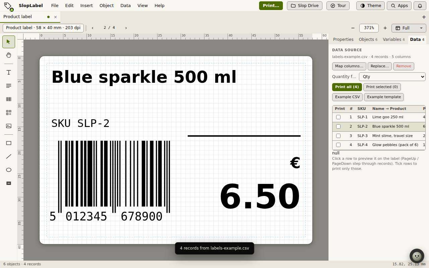
Task: Click the 371% zoom level field
Action: coord(369,28)
